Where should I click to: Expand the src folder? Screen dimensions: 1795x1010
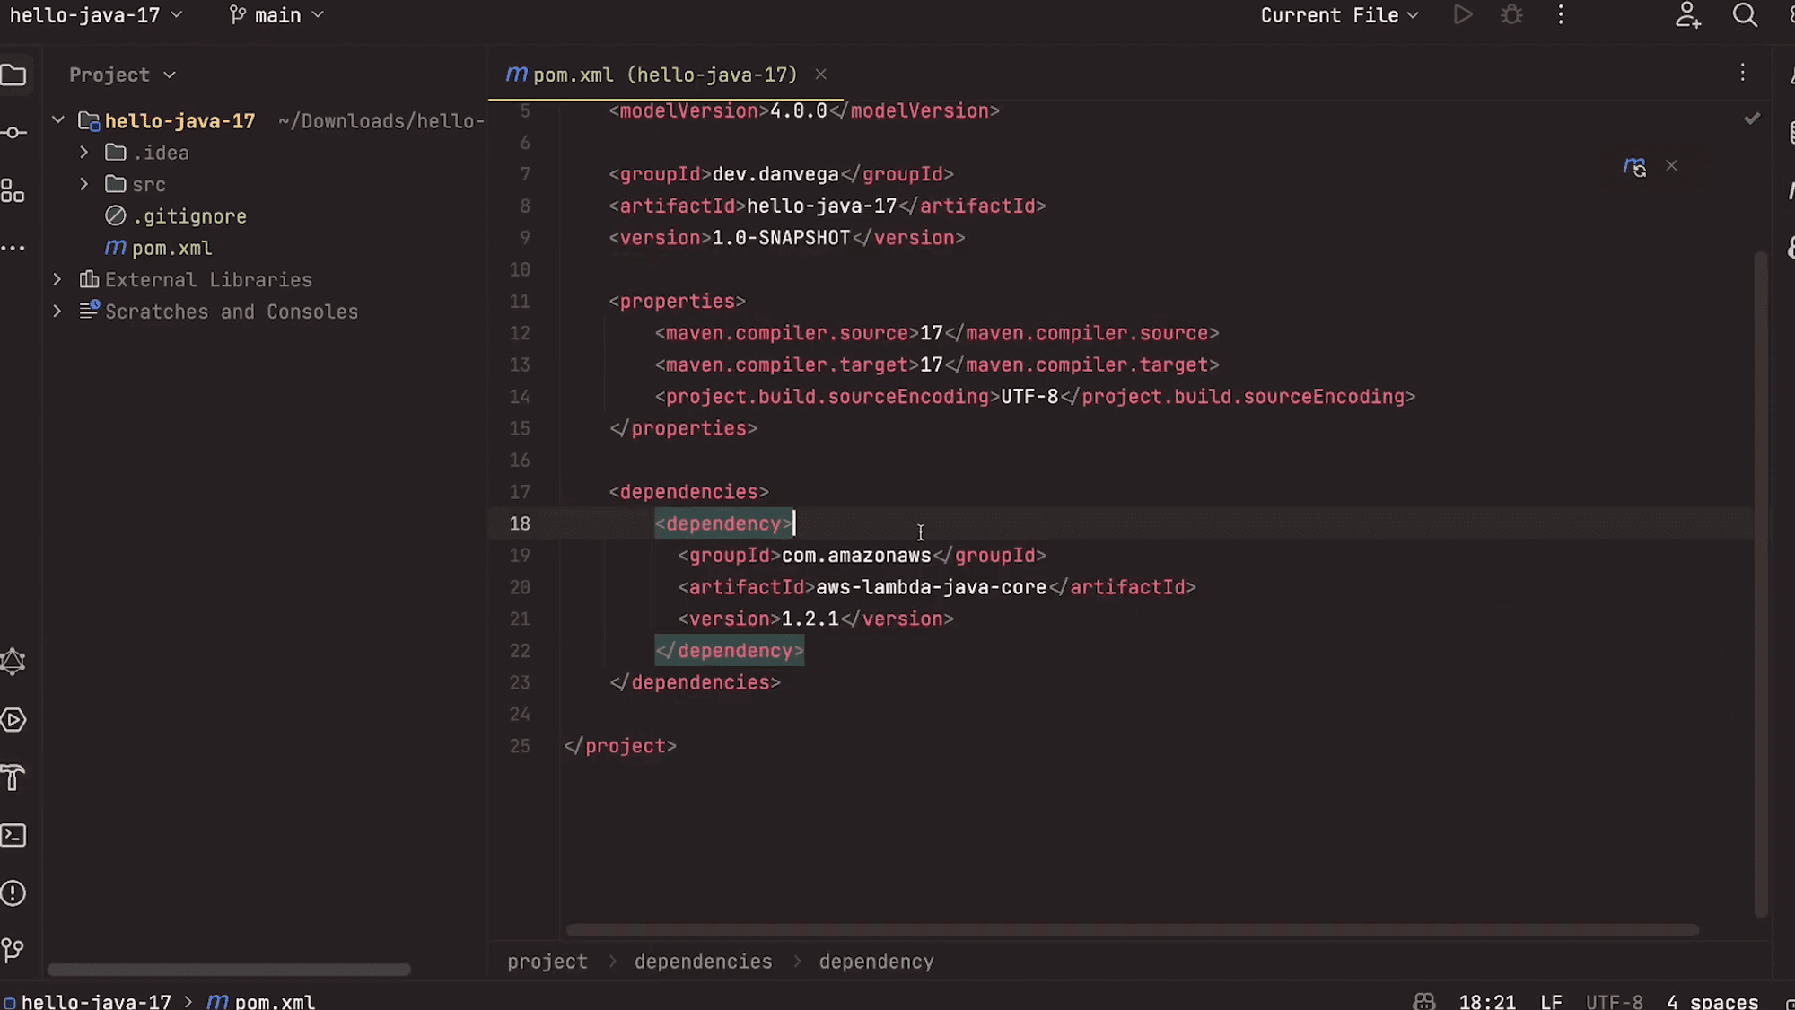pos(83,184)
